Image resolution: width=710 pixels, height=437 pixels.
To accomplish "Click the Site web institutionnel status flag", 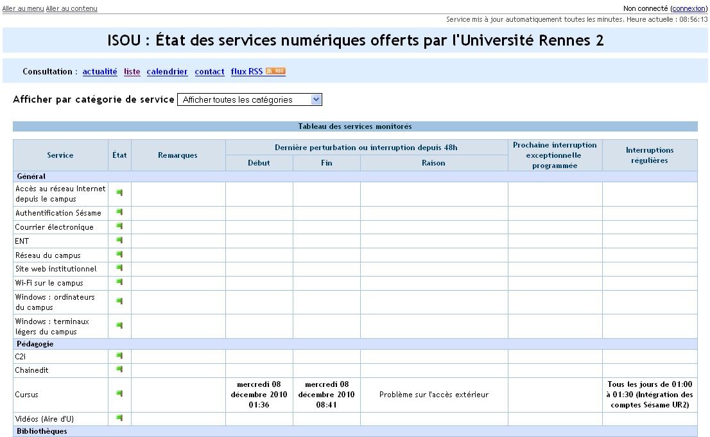I will [x=119, y=268].
